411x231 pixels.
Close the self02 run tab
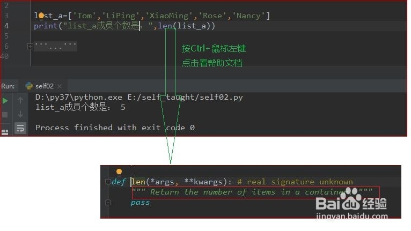(60, 86)
